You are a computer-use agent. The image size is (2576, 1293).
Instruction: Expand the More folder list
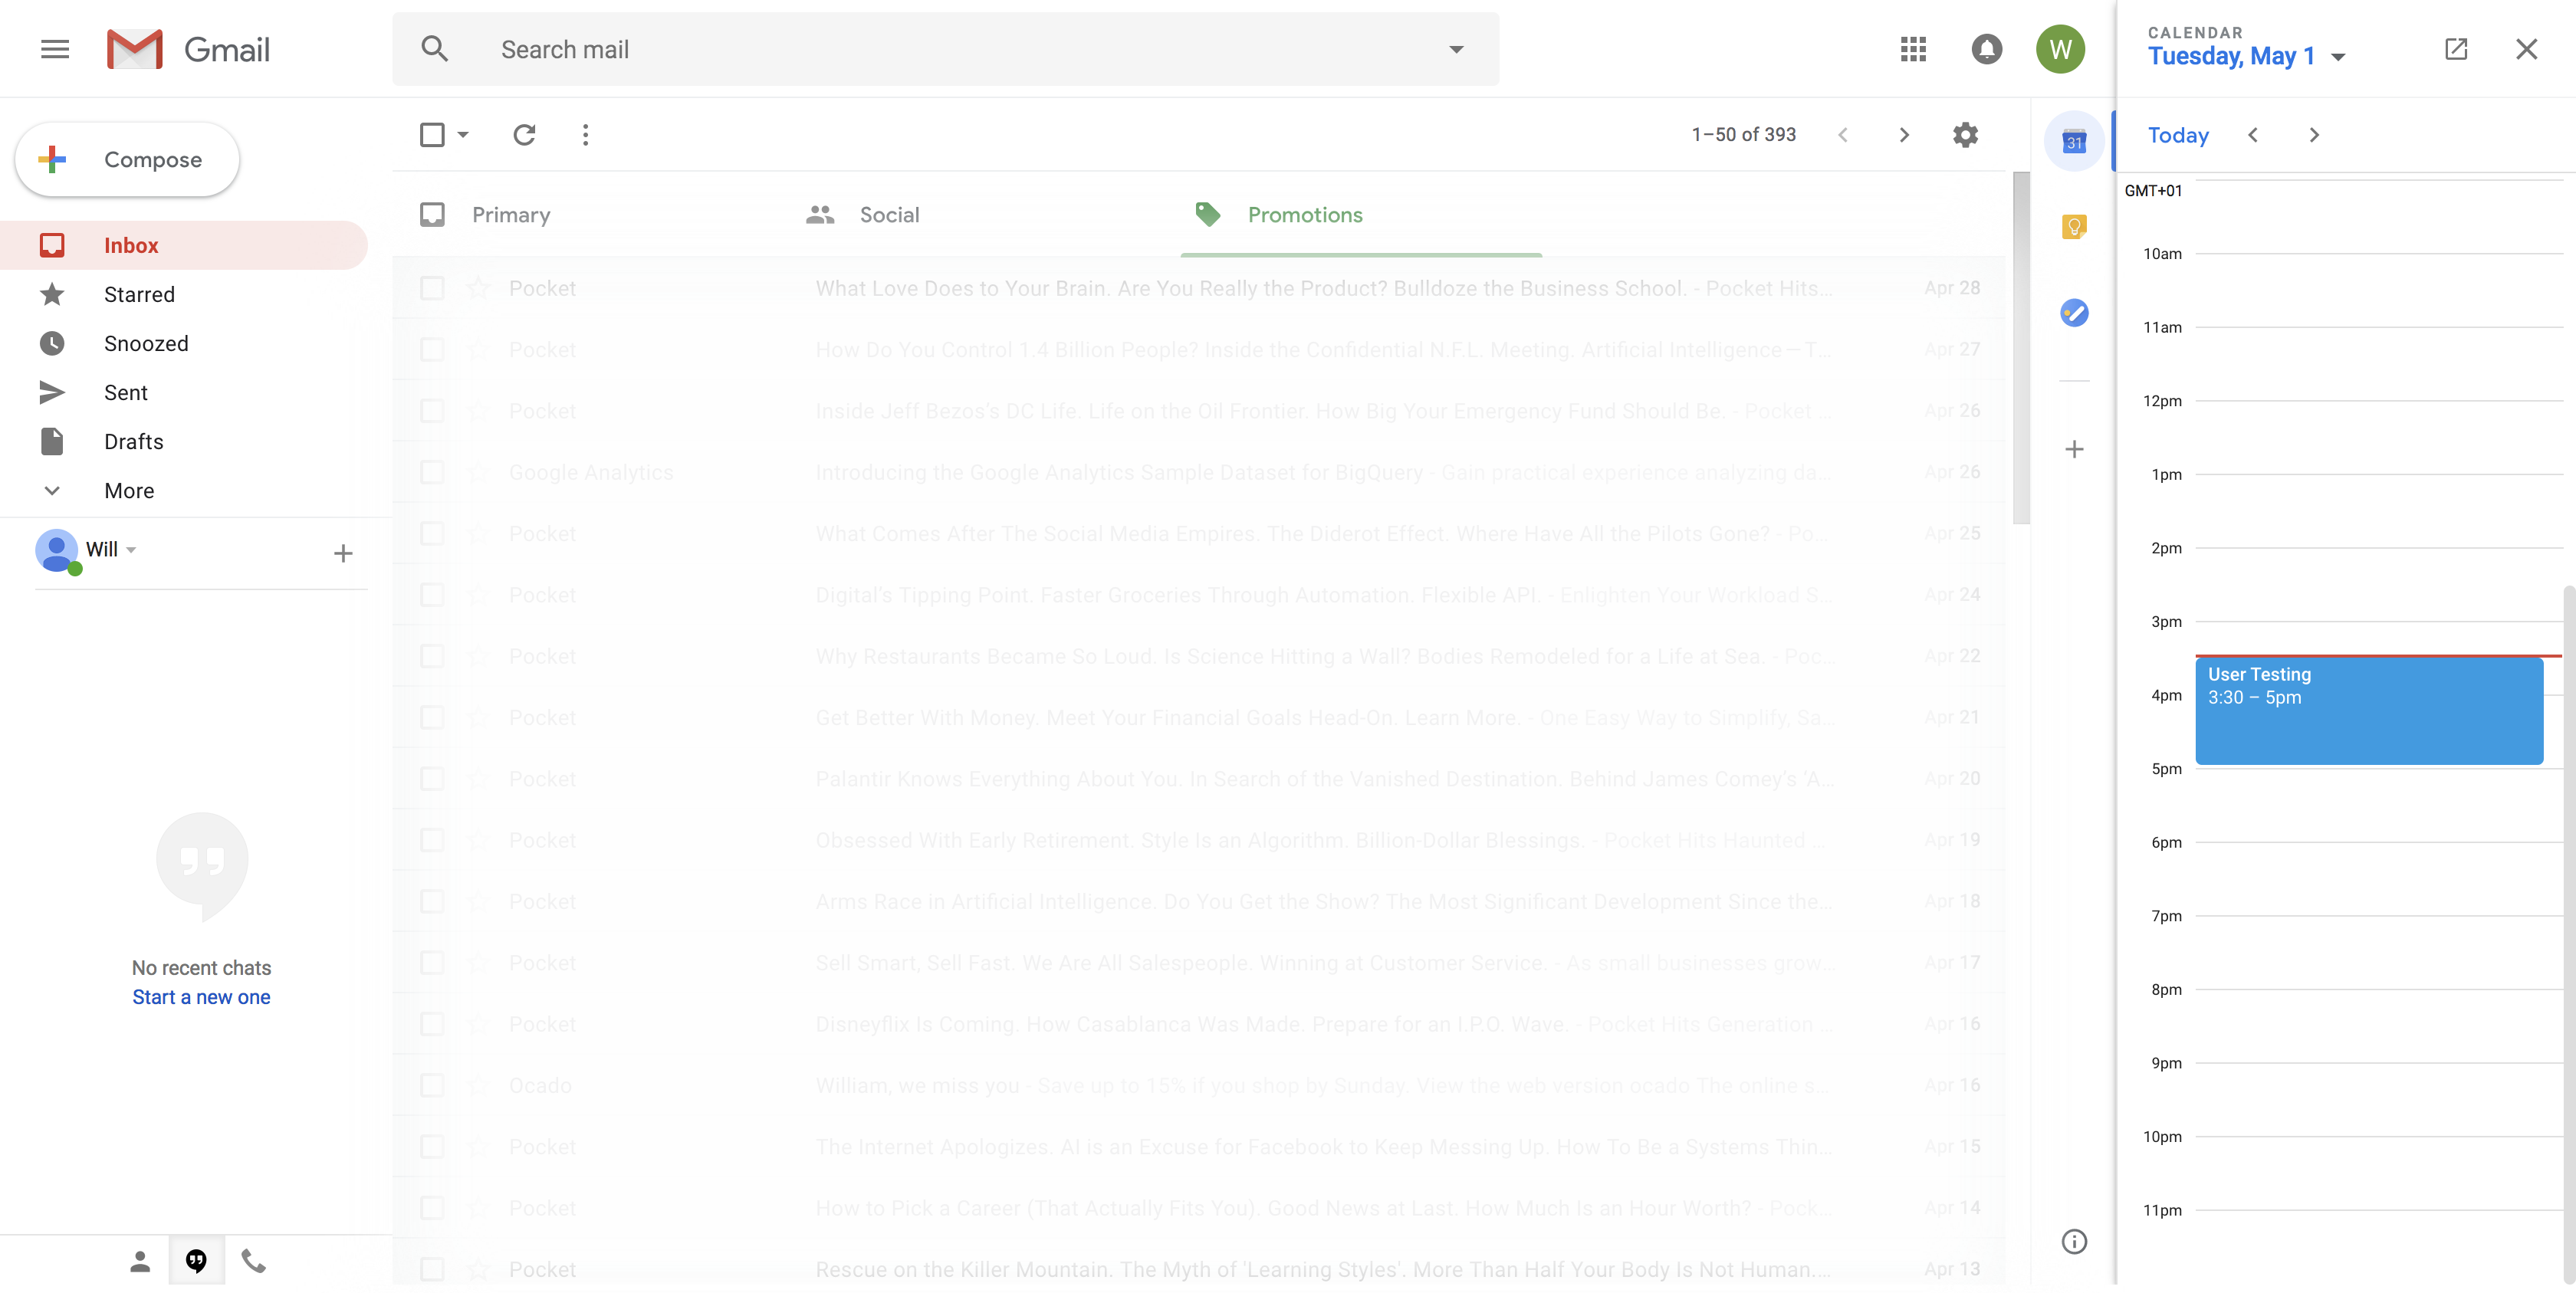coord(129,490)
